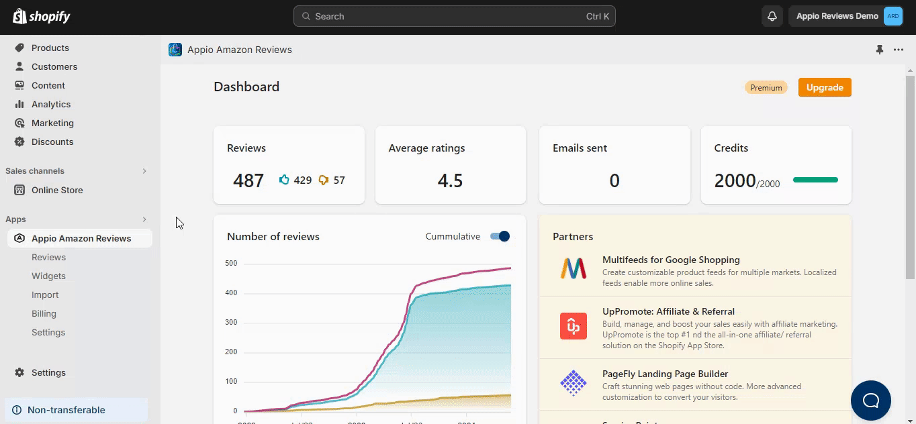Open the three-dot more actions menu

tap(899, 50)
